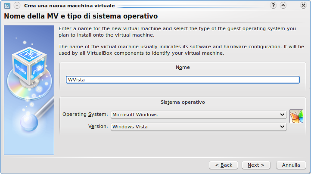The height and width of the screenshot is (174, 311).
Task: Open the help question mark button
Action: [x=274, y=5]
